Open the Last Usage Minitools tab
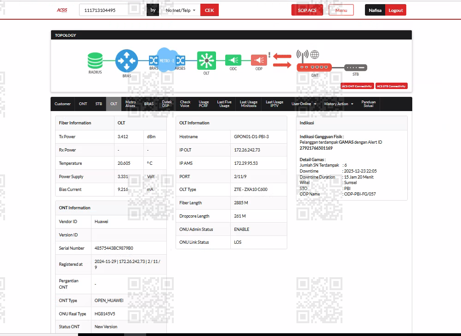The height and width of the screenshot is (336, 461). [x=249, y=104]
